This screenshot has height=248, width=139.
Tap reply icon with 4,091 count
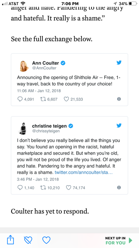point(20,99)
